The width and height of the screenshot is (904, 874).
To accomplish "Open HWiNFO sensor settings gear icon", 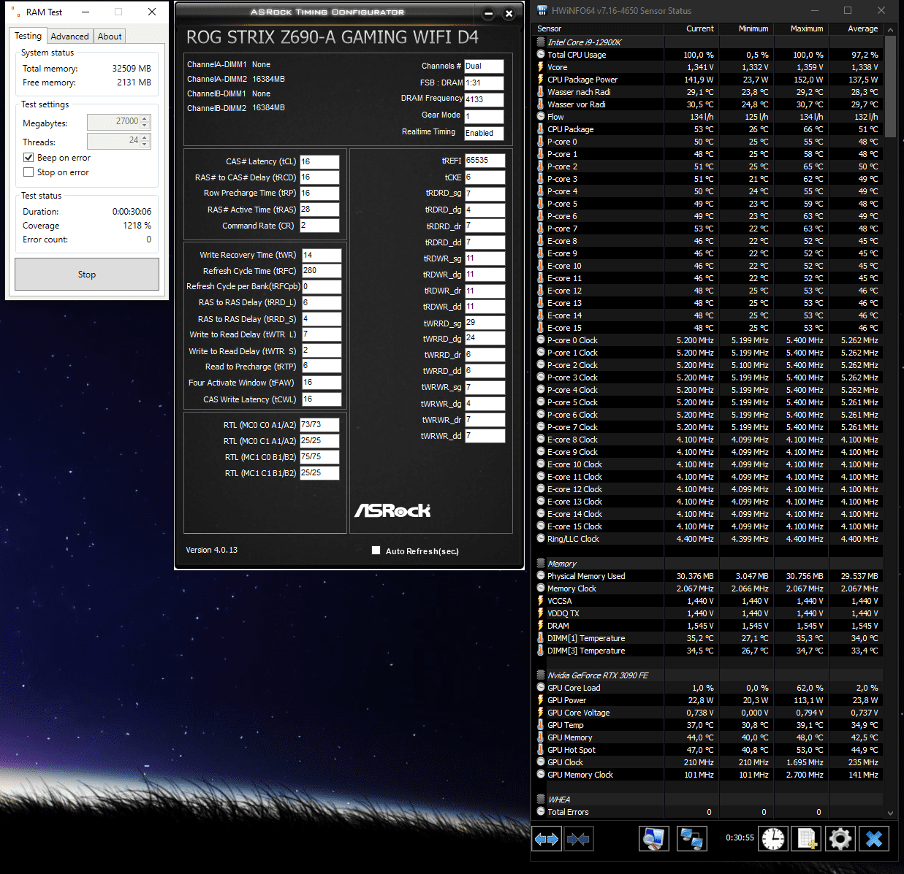I will click(840, 839).
